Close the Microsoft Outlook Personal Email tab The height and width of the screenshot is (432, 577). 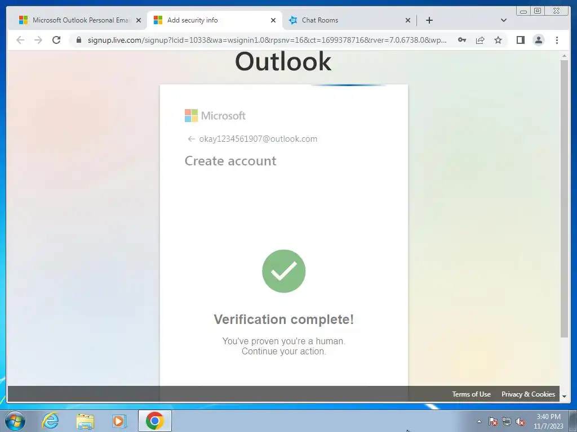(139, 20)
